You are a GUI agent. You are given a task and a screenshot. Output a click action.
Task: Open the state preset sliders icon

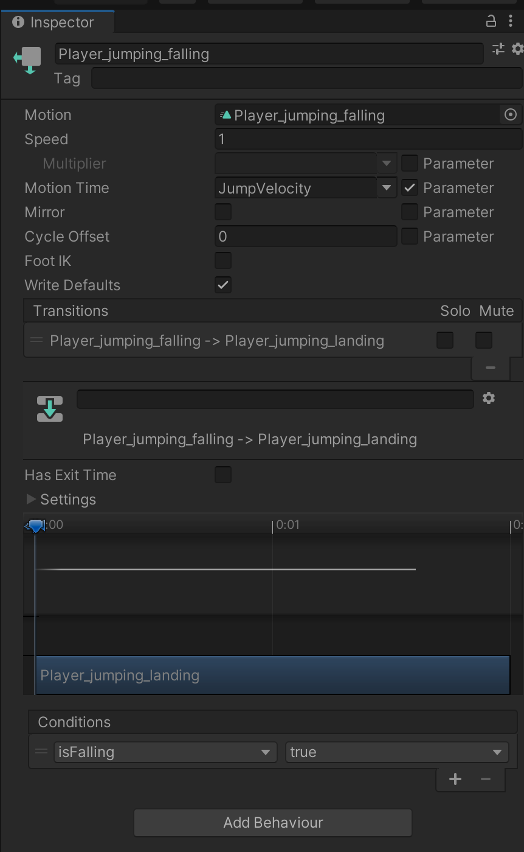point(498,49)
